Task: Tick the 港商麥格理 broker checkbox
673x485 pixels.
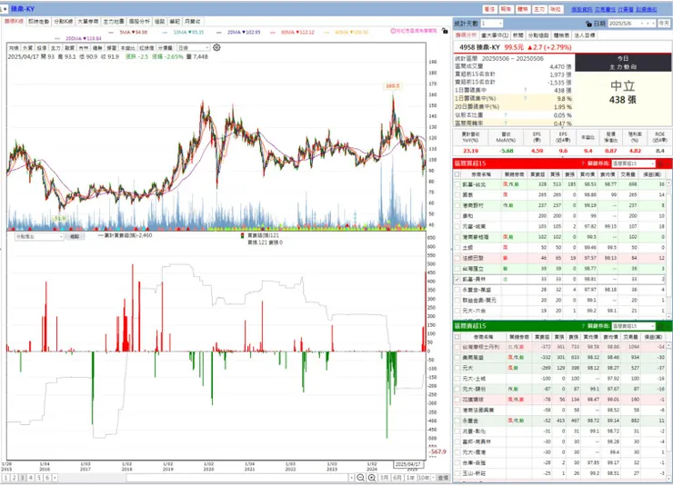Action: pos(457,237)
